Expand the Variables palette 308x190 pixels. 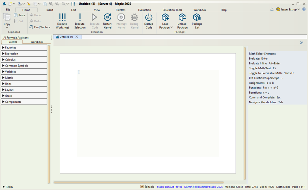(24, 72)
